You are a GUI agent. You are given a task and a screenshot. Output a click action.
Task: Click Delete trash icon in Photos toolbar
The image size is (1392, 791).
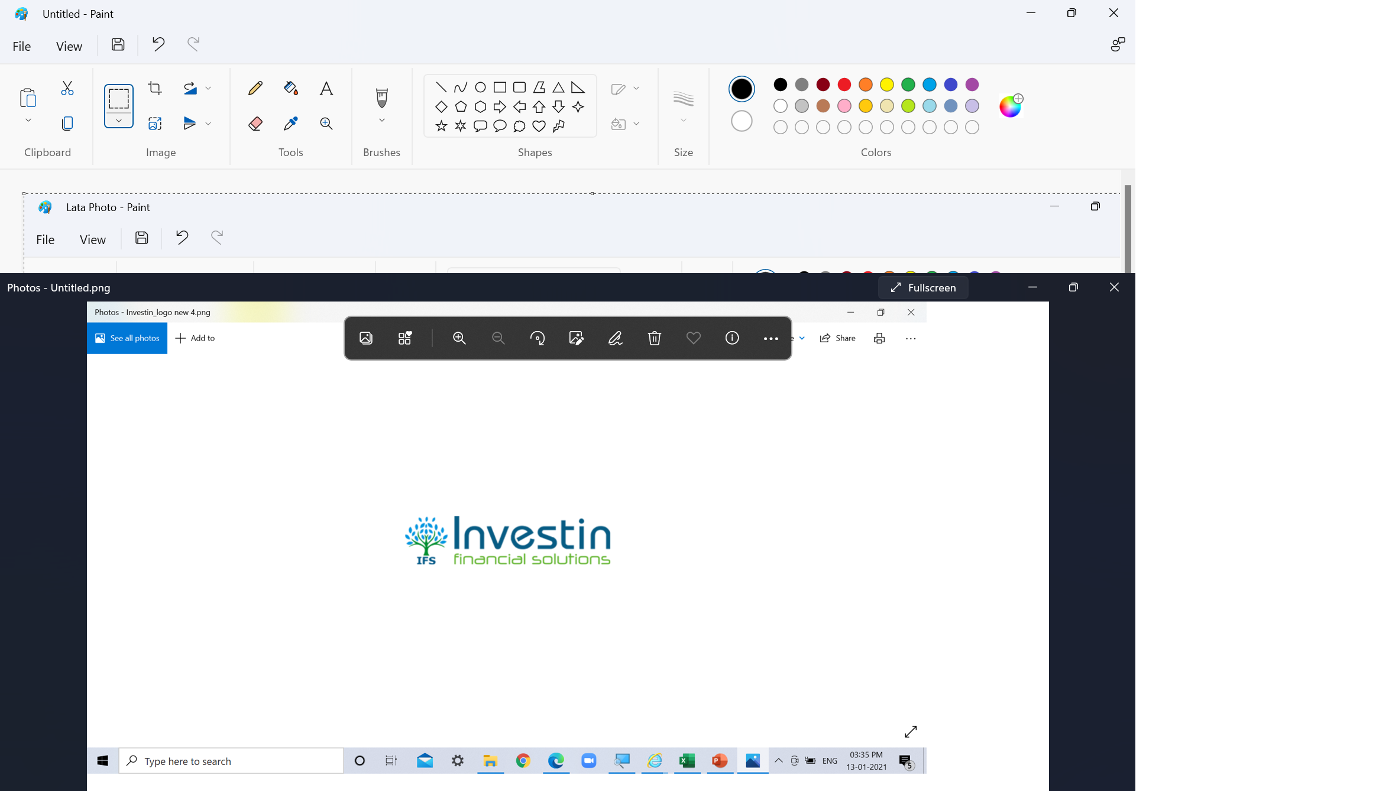click(x=654, y=338)
